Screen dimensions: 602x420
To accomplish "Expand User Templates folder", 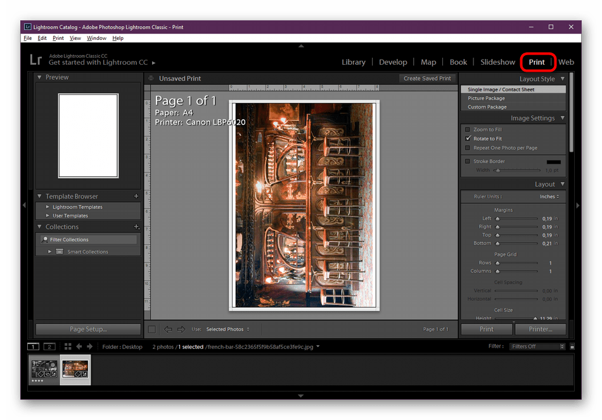I will pyautogui.click(x=48, y=216).
